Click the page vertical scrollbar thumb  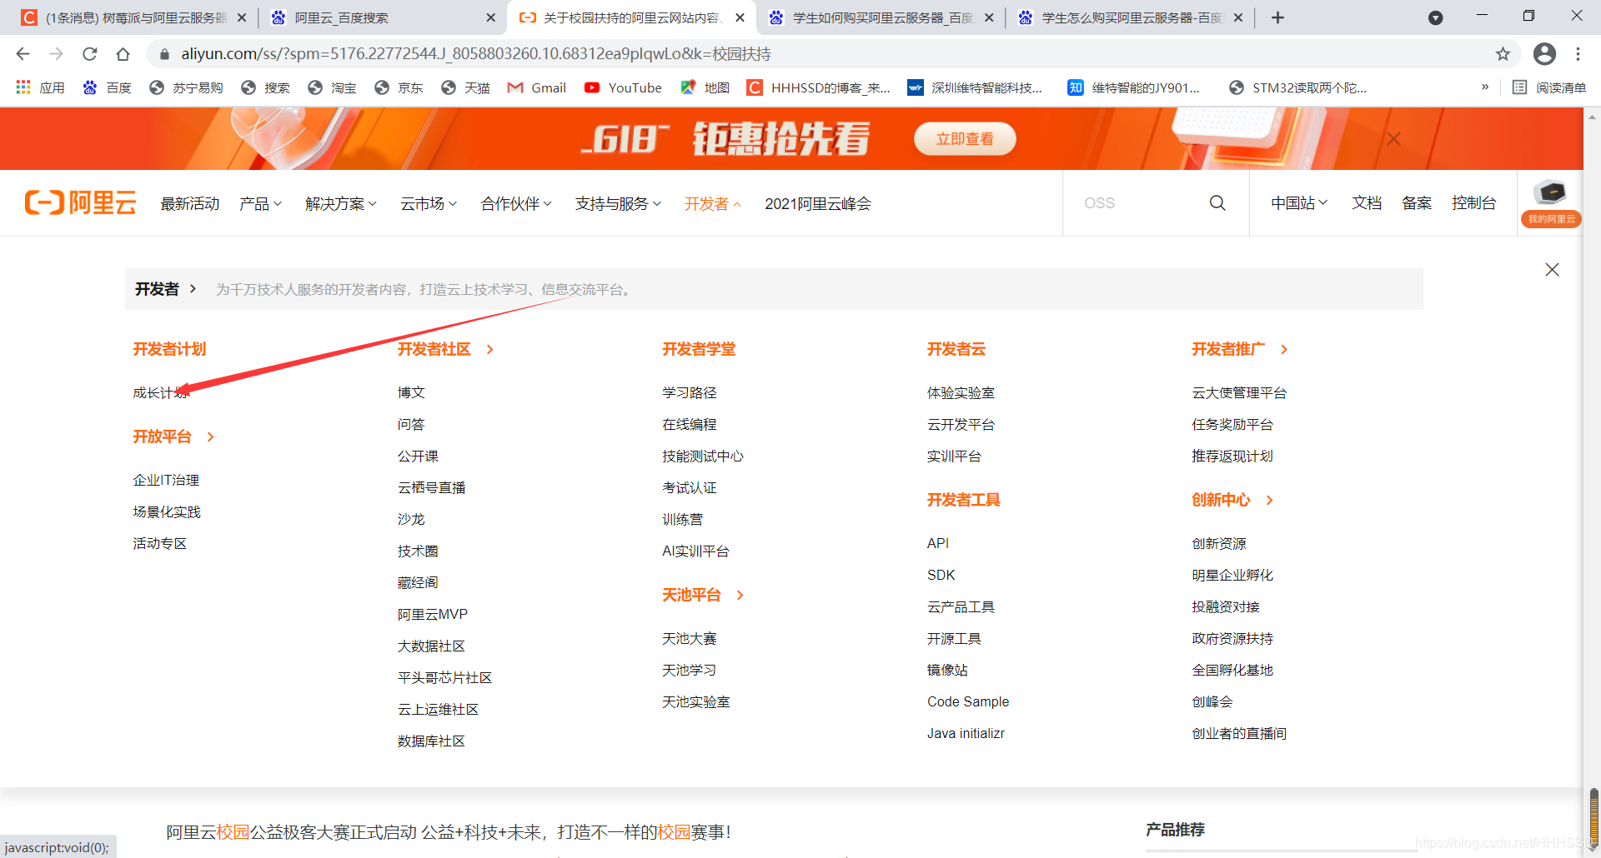[1593, 818]
